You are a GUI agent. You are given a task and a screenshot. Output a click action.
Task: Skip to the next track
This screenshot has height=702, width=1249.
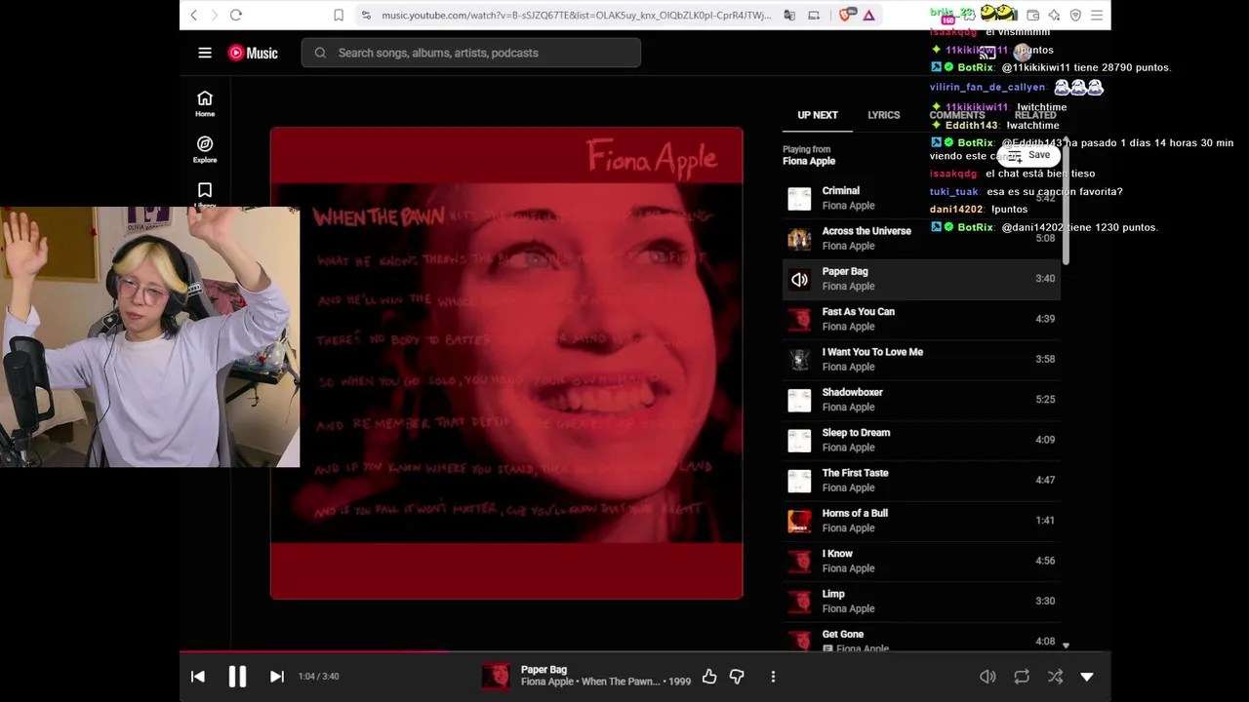tap(276, 676)
